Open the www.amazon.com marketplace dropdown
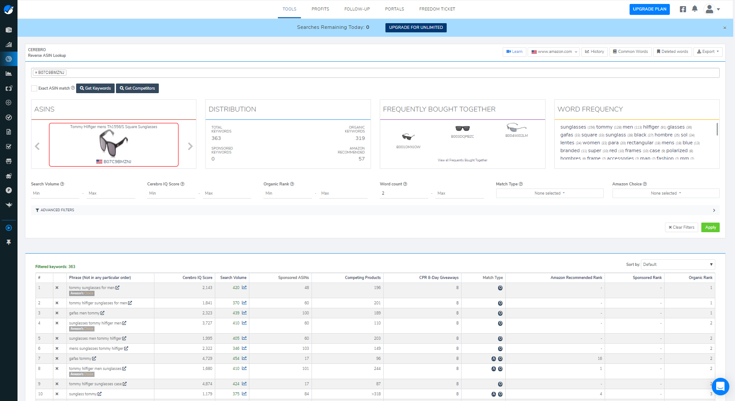Viewport: 735px width, 401px height. (x=554, y=52)
